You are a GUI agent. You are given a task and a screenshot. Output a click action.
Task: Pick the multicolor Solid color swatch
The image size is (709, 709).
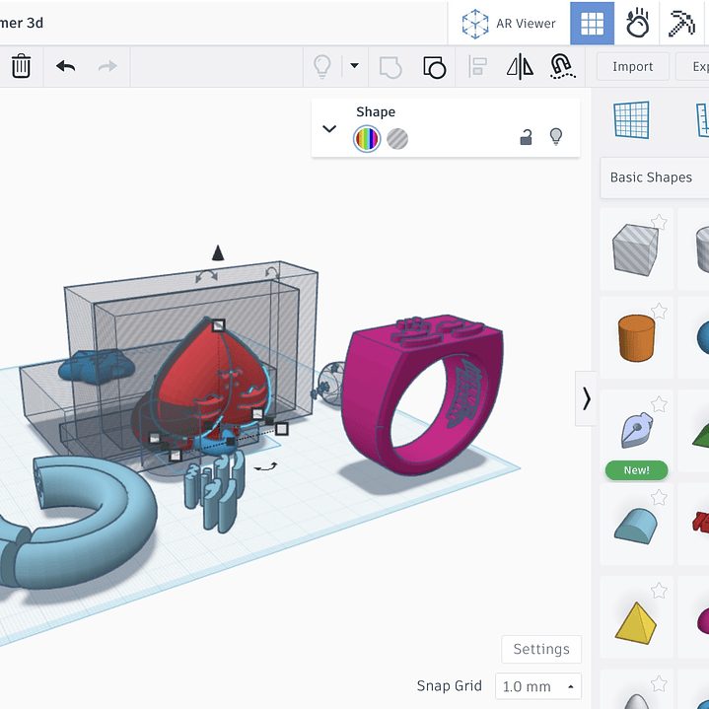tap(367, 139)
